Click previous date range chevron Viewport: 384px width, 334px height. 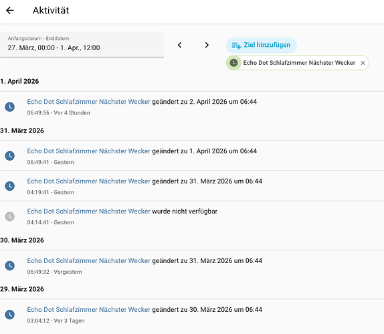[x=179, y=45]
